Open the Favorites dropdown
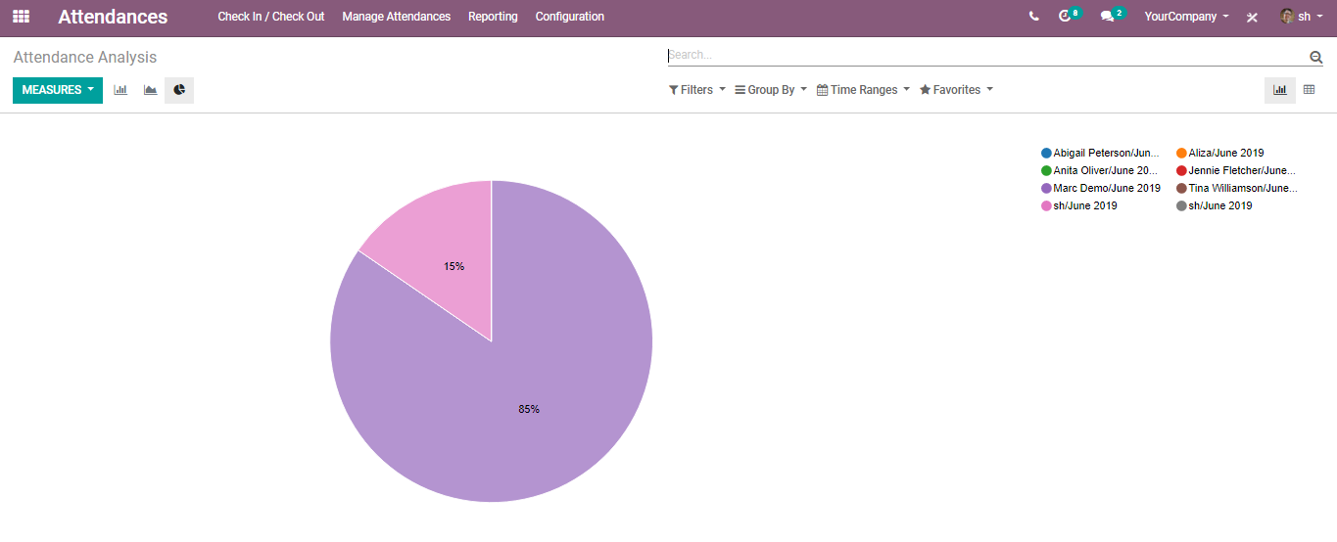Viewport: 1337px width, 542px height. [956, 90]
